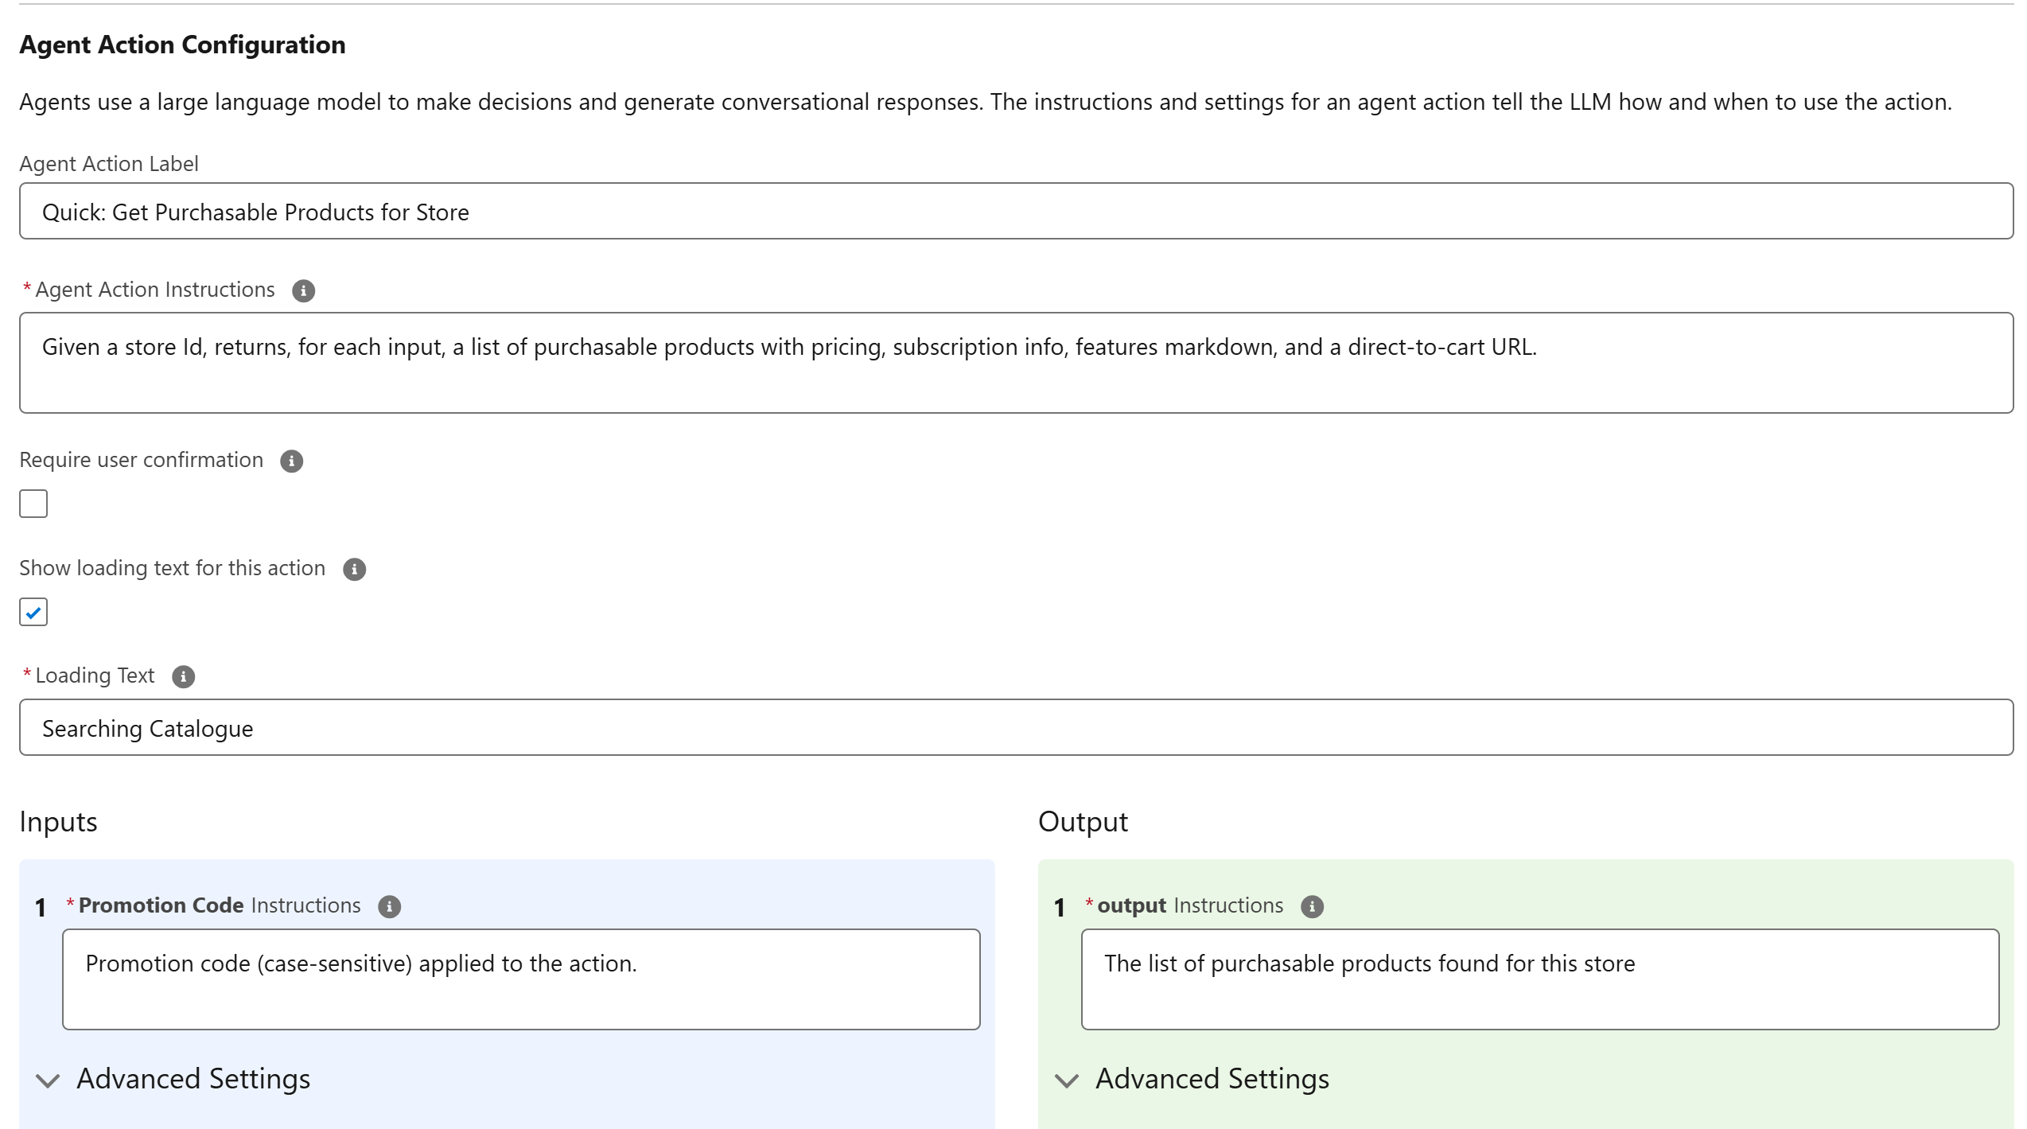2027x1129 pixels.
Task: Click into the Agent Action Label field
Action: pos(1015,212)
